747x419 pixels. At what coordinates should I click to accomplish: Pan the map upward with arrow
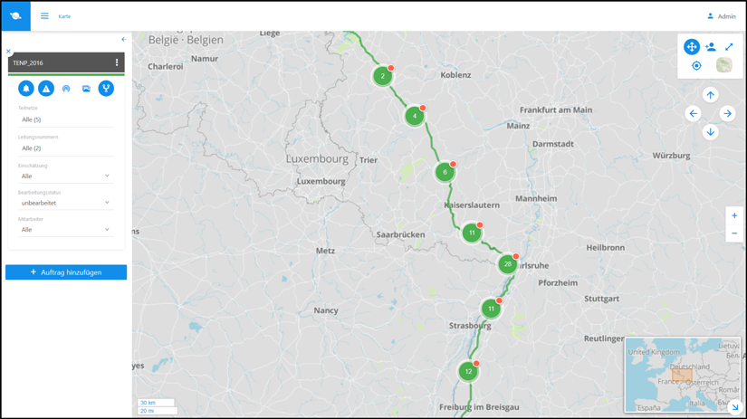[x=710, y=95]
